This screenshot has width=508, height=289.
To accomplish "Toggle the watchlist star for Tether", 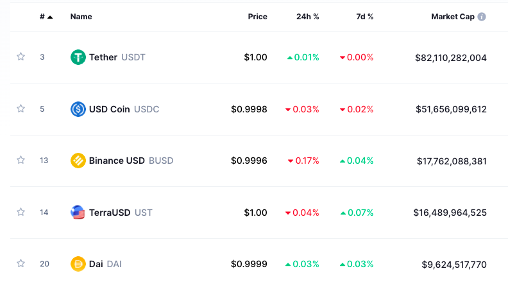I will [21, 57].
